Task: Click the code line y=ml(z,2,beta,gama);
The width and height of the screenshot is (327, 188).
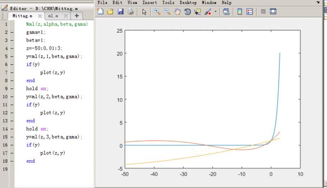Action: pos(54,97)
